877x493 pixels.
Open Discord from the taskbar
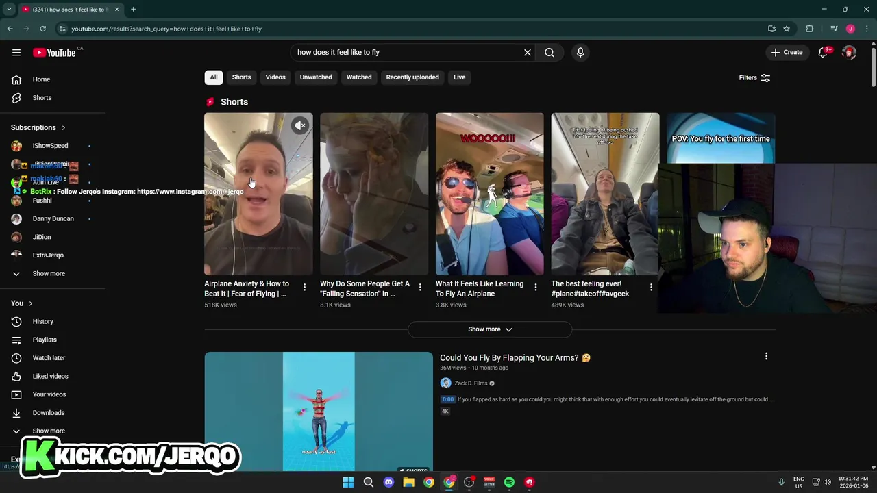click(388, 482)
